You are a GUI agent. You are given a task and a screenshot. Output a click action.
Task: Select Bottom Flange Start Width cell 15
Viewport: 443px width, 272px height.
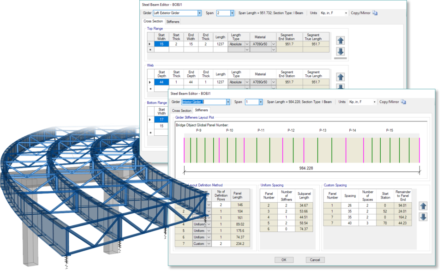coord(162,126)
